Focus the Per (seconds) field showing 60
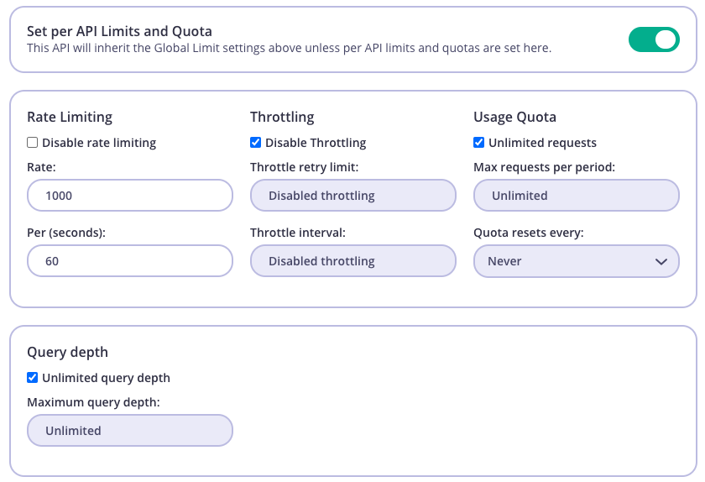 click(x=129, y=261)
